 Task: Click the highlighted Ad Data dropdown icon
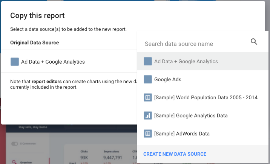(148, 61)
